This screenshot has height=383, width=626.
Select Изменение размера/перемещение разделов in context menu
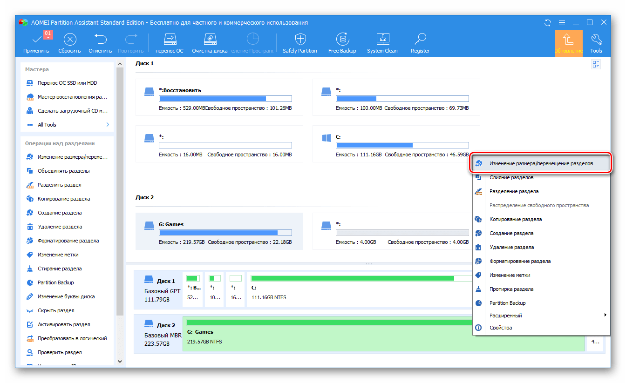pos(541,163)
